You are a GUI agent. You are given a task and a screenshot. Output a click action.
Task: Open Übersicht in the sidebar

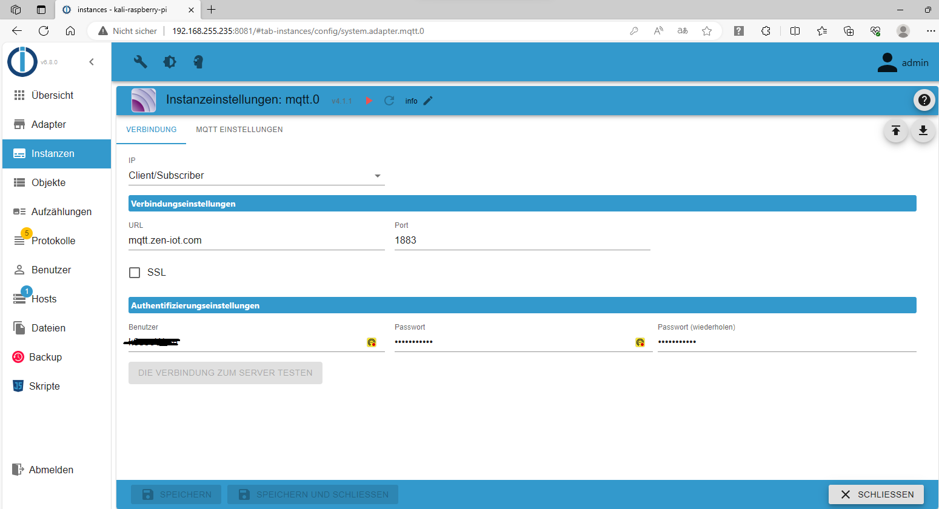click(x=57, y=95)
